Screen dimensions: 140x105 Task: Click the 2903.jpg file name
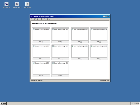coord(41,42)
